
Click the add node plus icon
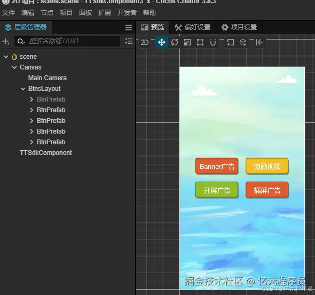click(6, 42)
